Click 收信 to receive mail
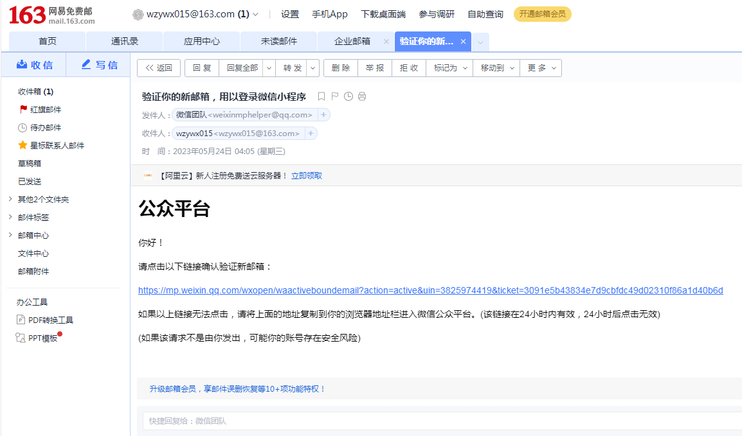 click(x=35, y=65)
